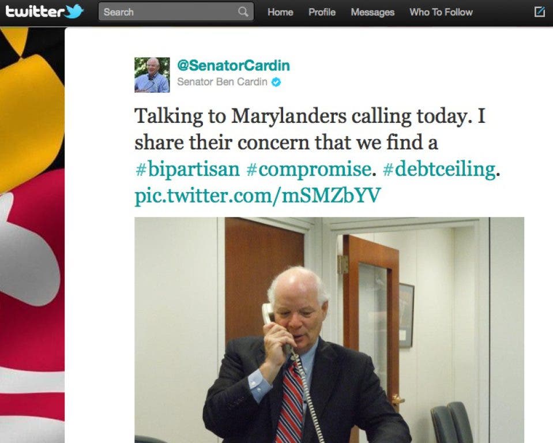Click the search magnifying glass icon

(243, 12)
